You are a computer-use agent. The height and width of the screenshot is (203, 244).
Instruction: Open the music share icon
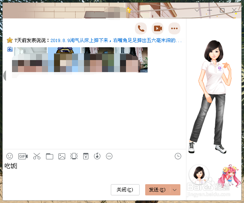tap(97, 156)
